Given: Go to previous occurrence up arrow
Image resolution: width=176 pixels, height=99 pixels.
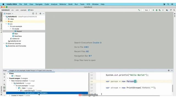Looking at the screenshot, I should point(4,77).
